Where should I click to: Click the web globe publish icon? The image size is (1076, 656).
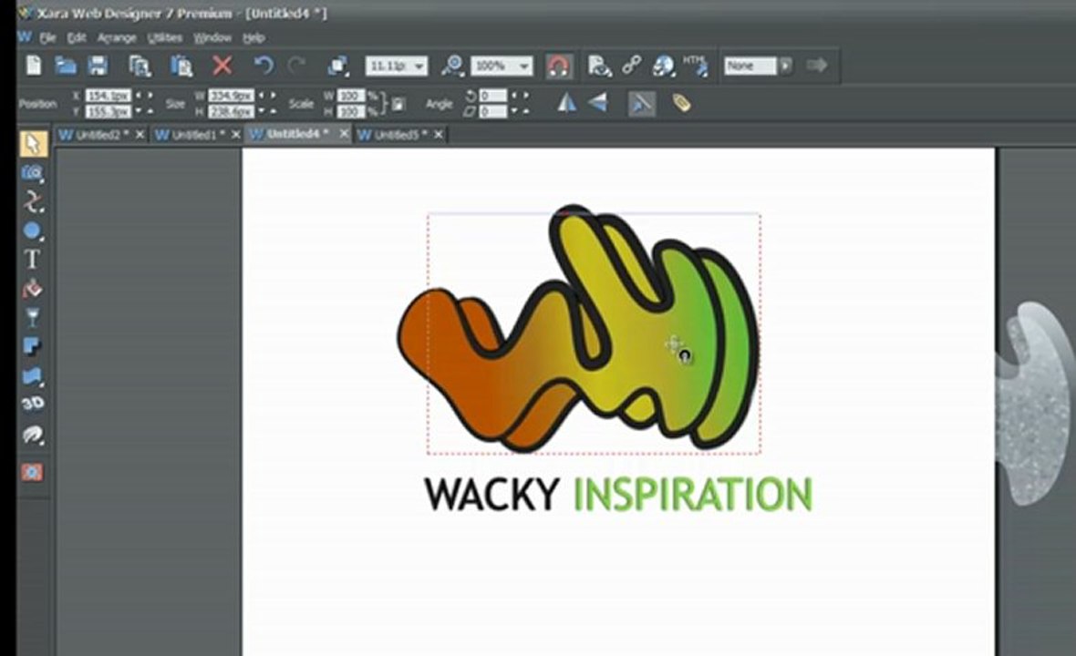[664, 66]
